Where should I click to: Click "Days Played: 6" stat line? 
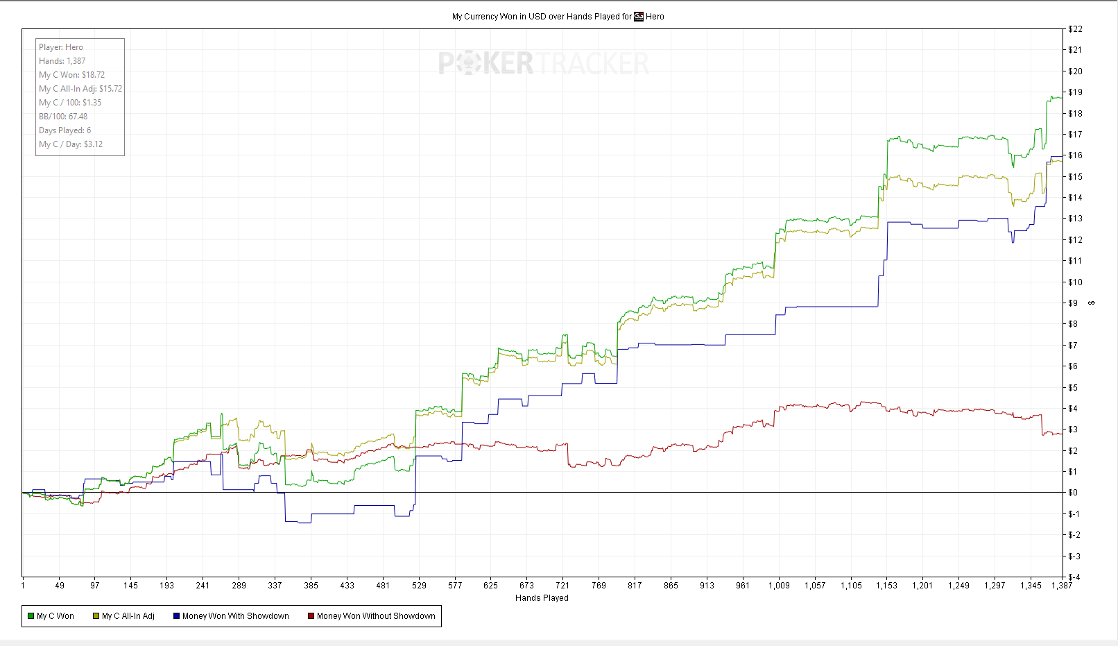click(x=65, y=130)
